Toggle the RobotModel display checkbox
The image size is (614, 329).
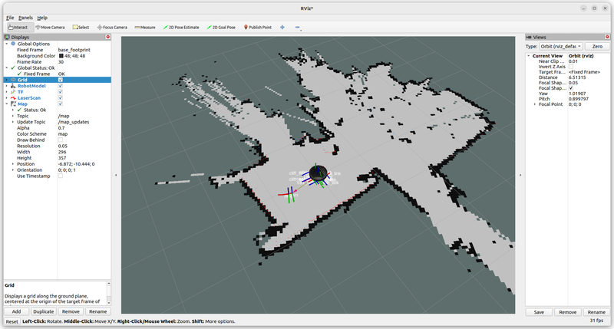(61, 86)
